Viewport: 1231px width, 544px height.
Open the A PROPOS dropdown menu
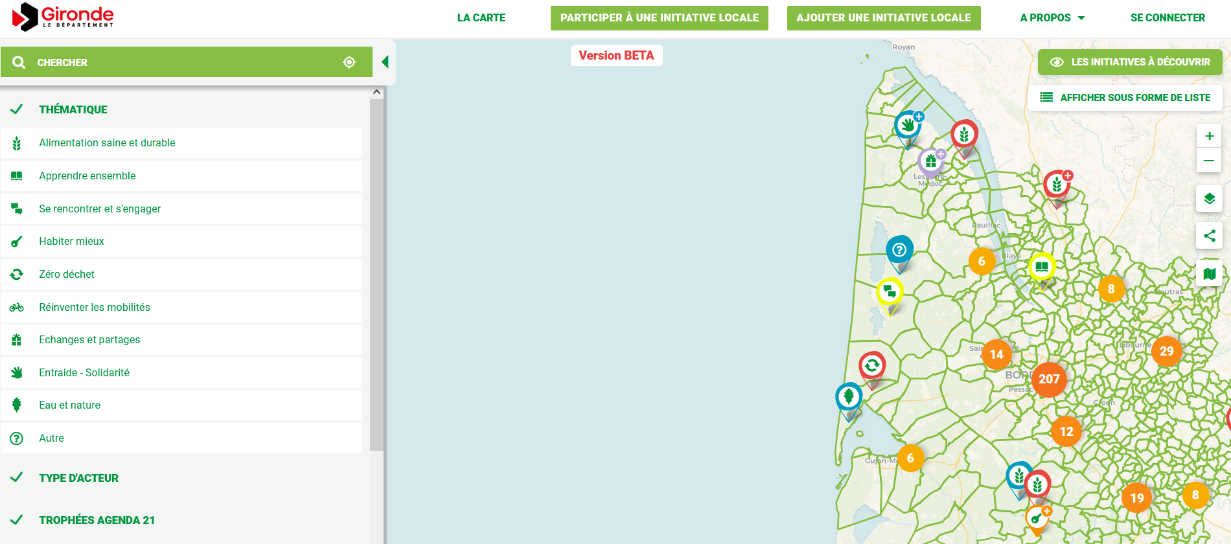pos(1052,18)
